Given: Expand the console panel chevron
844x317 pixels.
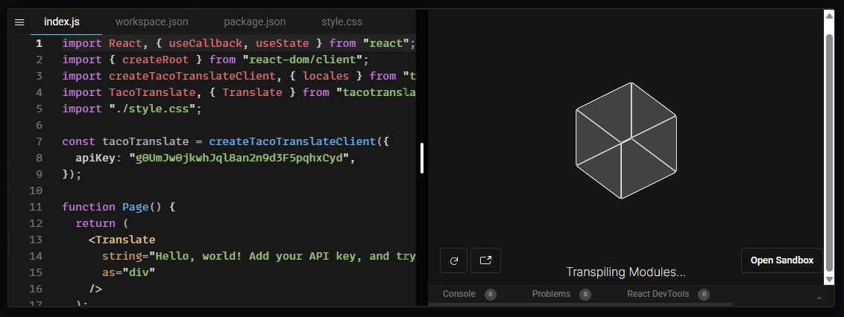Looking at the screenshot, I should (819, 298).
